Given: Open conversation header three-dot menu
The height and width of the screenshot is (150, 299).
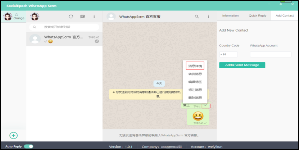Looking at the screenshot, I should (x=208, y=17).
